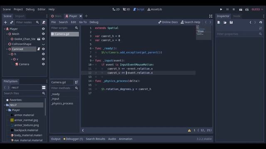Toggle visibility of the Mesh node
The height and width of the screenshot is (149, 266).
pyautogui.click(x=43, y=34)
